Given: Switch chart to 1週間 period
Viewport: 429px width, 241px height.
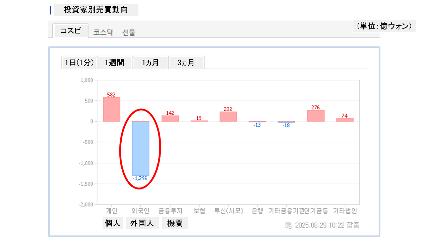Looking at the screenshot, I should point(115,63).
